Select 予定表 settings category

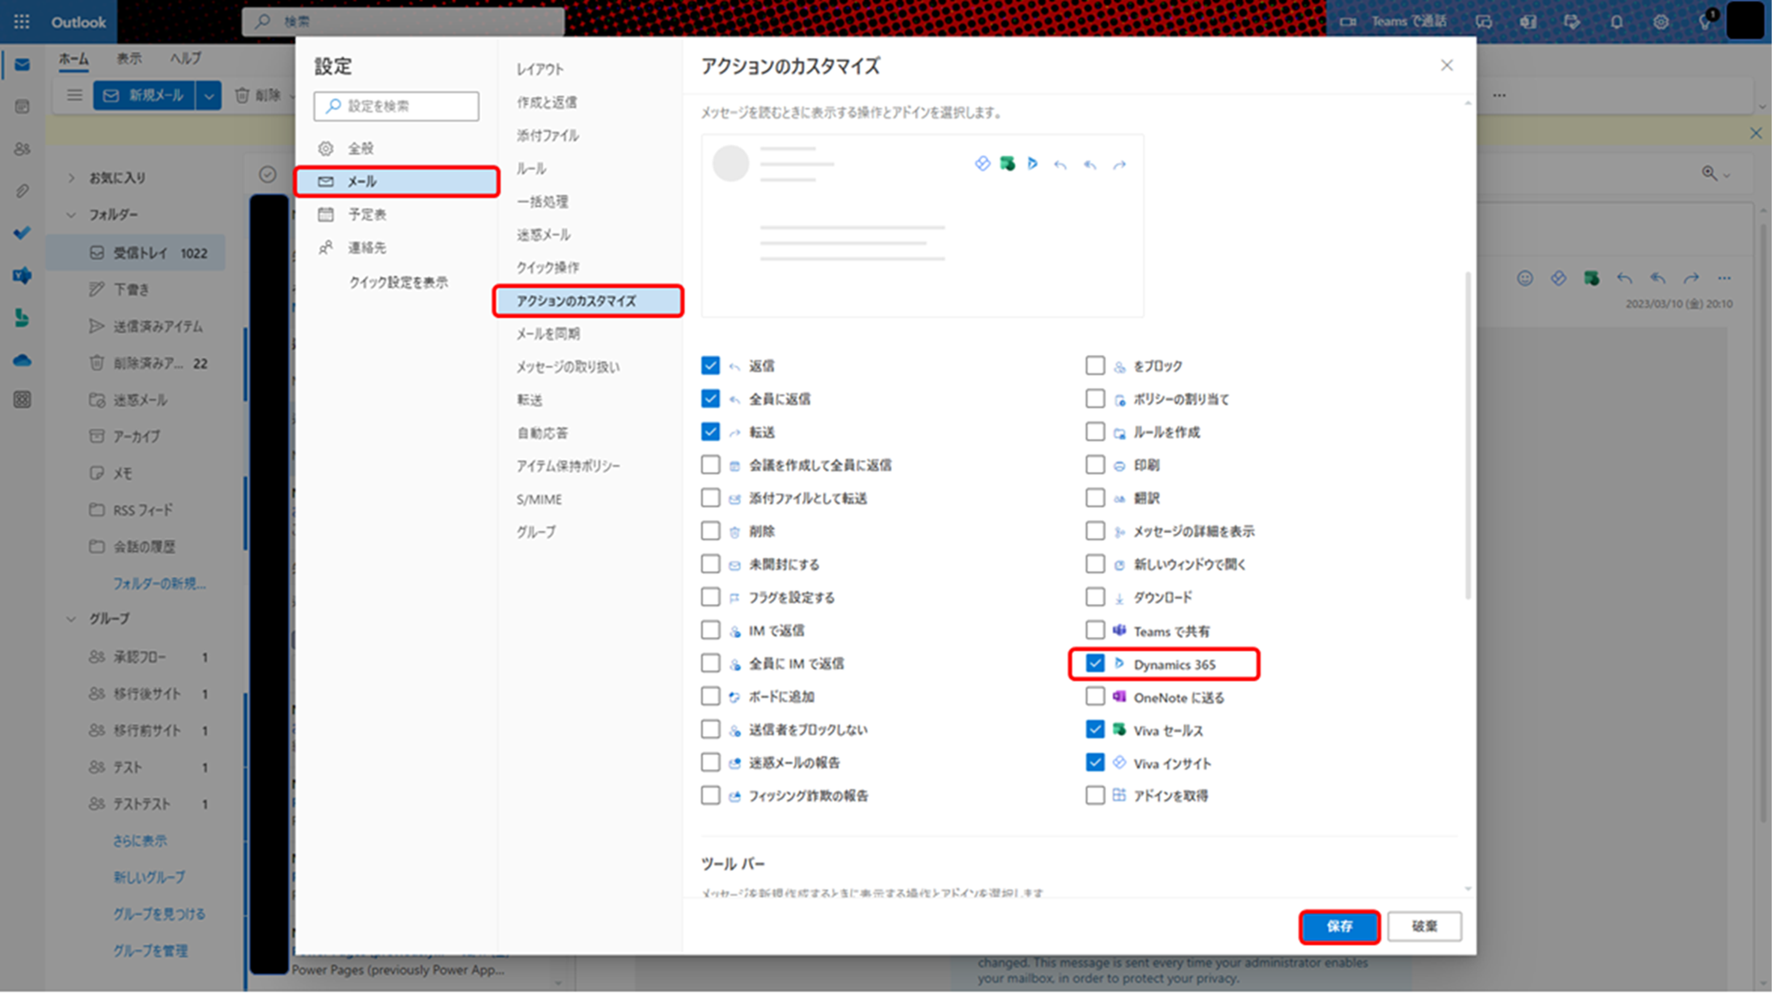click(x=397, y=215)
